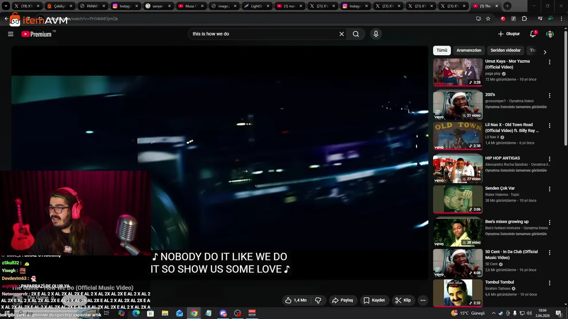Go to YouTube Premium home logo

pos(37,34)
